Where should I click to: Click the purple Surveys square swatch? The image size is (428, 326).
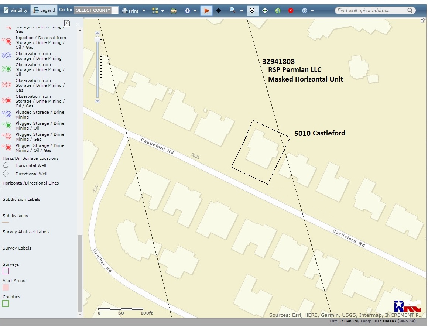(x=6, y=271)
